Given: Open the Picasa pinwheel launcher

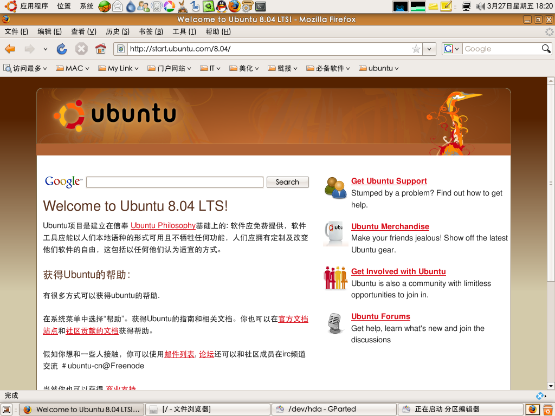Looking at the screenshot, I should point(169,6).
